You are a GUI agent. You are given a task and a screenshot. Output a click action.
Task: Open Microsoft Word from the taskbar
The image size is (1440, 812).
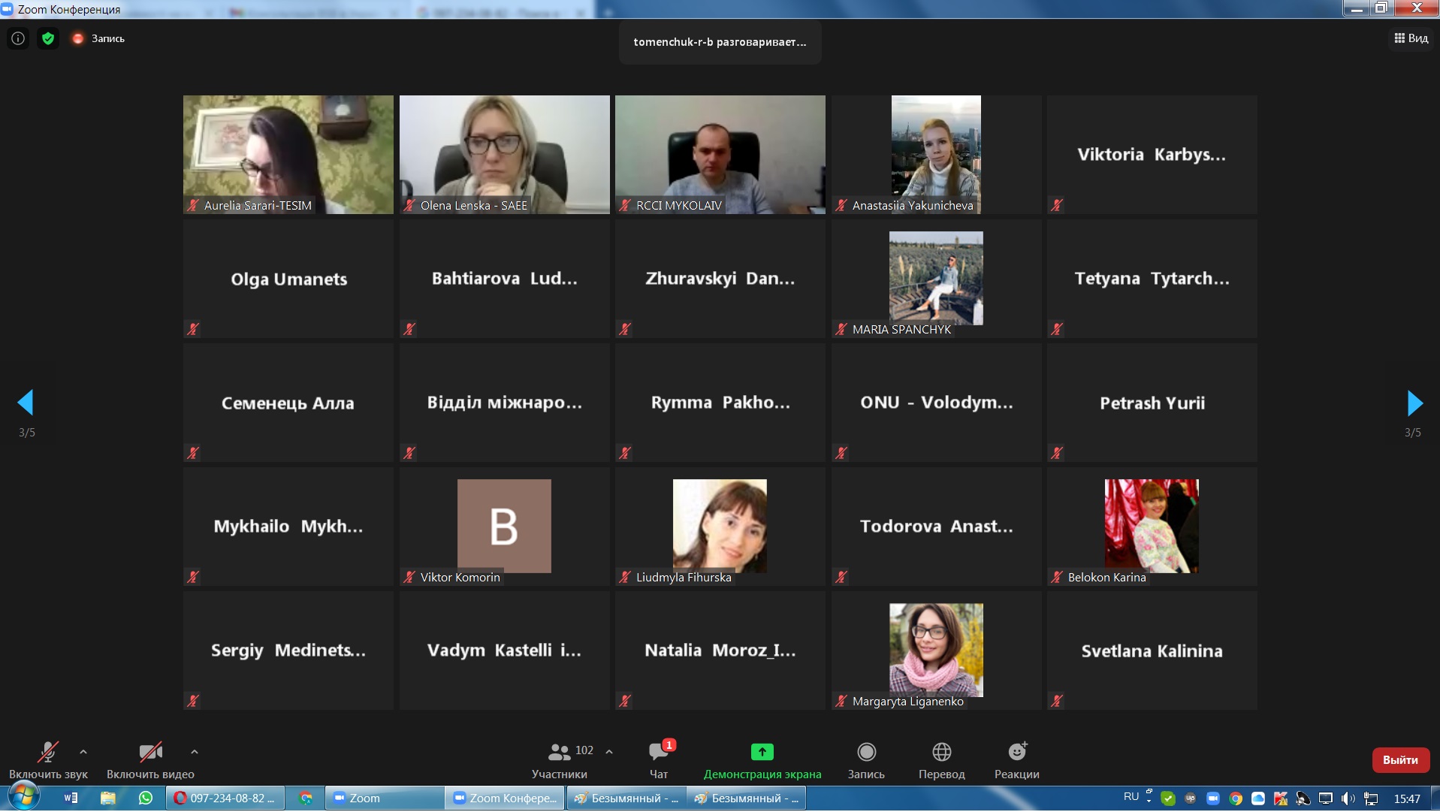(71, 798)
